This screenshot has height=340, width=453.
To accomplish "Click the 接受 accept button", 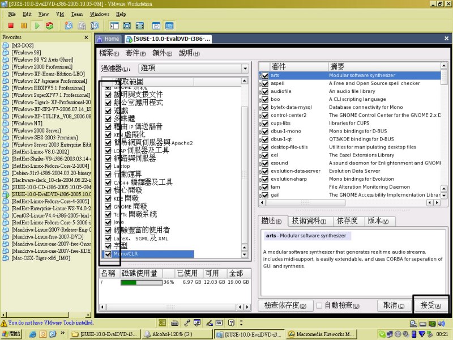I will (431, 305).
